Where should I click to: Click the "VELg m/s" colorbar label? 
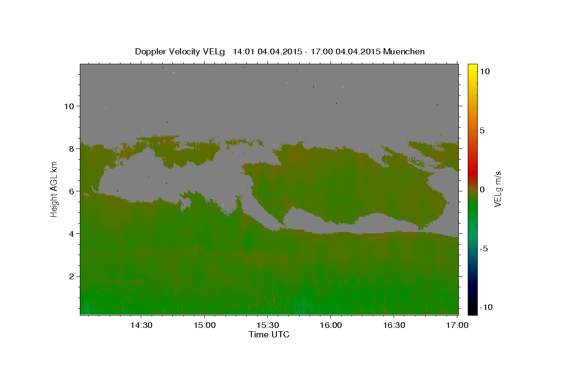pyautogui.click(x=498, y=189)
